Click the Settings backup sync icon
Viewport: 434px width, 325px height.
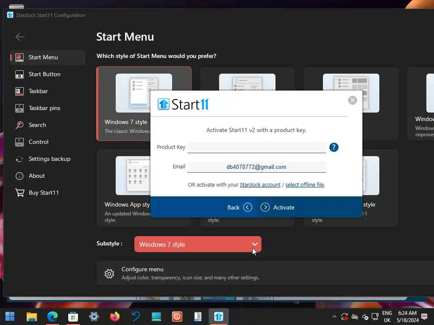click(19, 159)
